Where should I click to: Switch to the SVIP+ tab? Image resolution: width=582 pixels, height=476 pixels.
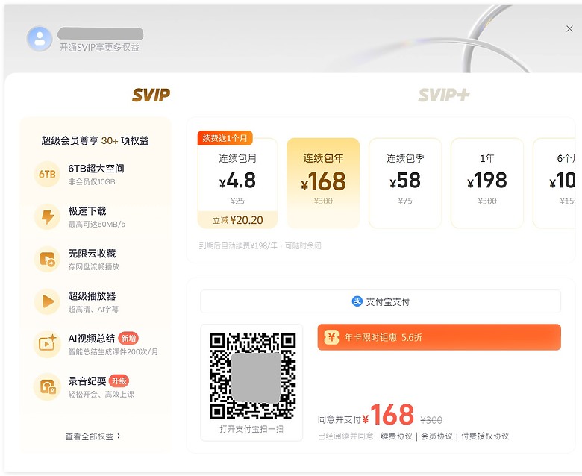click(443, 95)
